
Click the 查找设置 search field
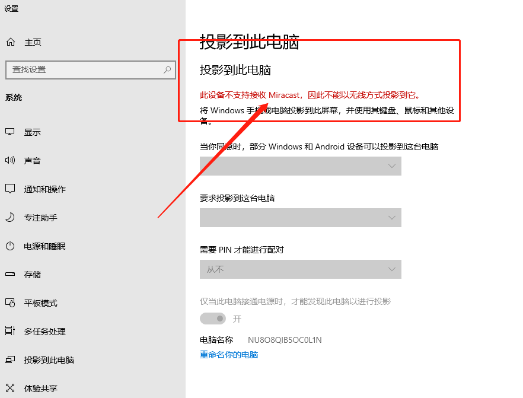pyautogui.click(x=91, y=70)
